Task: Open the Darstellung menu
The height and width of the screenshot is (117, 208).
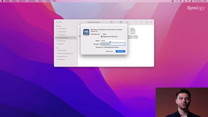Action: point(32,1)
